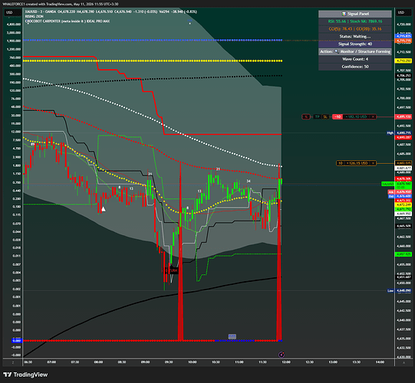
Task: Click the A auto-scale button at bottom right
Action: pyautogui.click(x=403, y=362)
